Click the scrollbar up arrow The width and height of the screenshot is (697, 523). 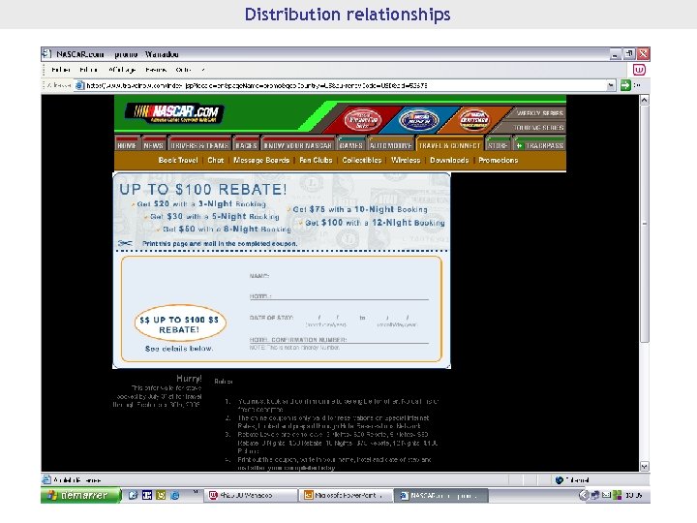pyautogui.click(x=644, y=100)
